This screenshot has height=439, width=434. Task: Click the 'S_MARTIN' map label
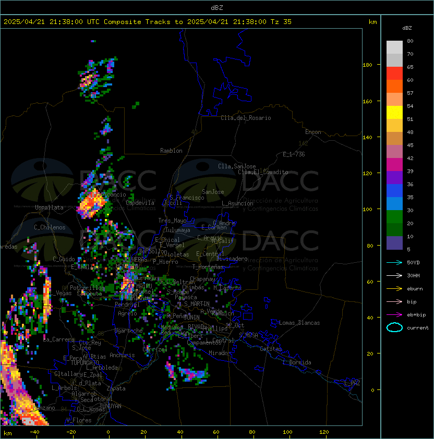coord(197,304)
